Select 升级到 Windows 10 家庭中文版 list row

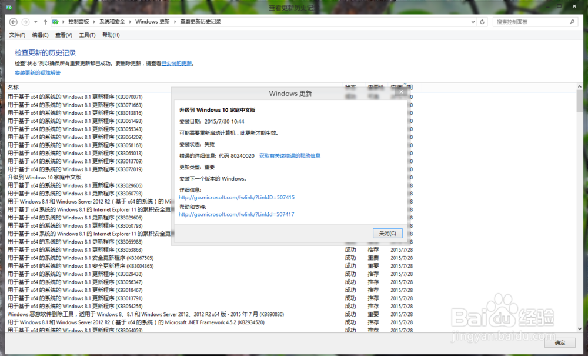[x=44, y=178]
